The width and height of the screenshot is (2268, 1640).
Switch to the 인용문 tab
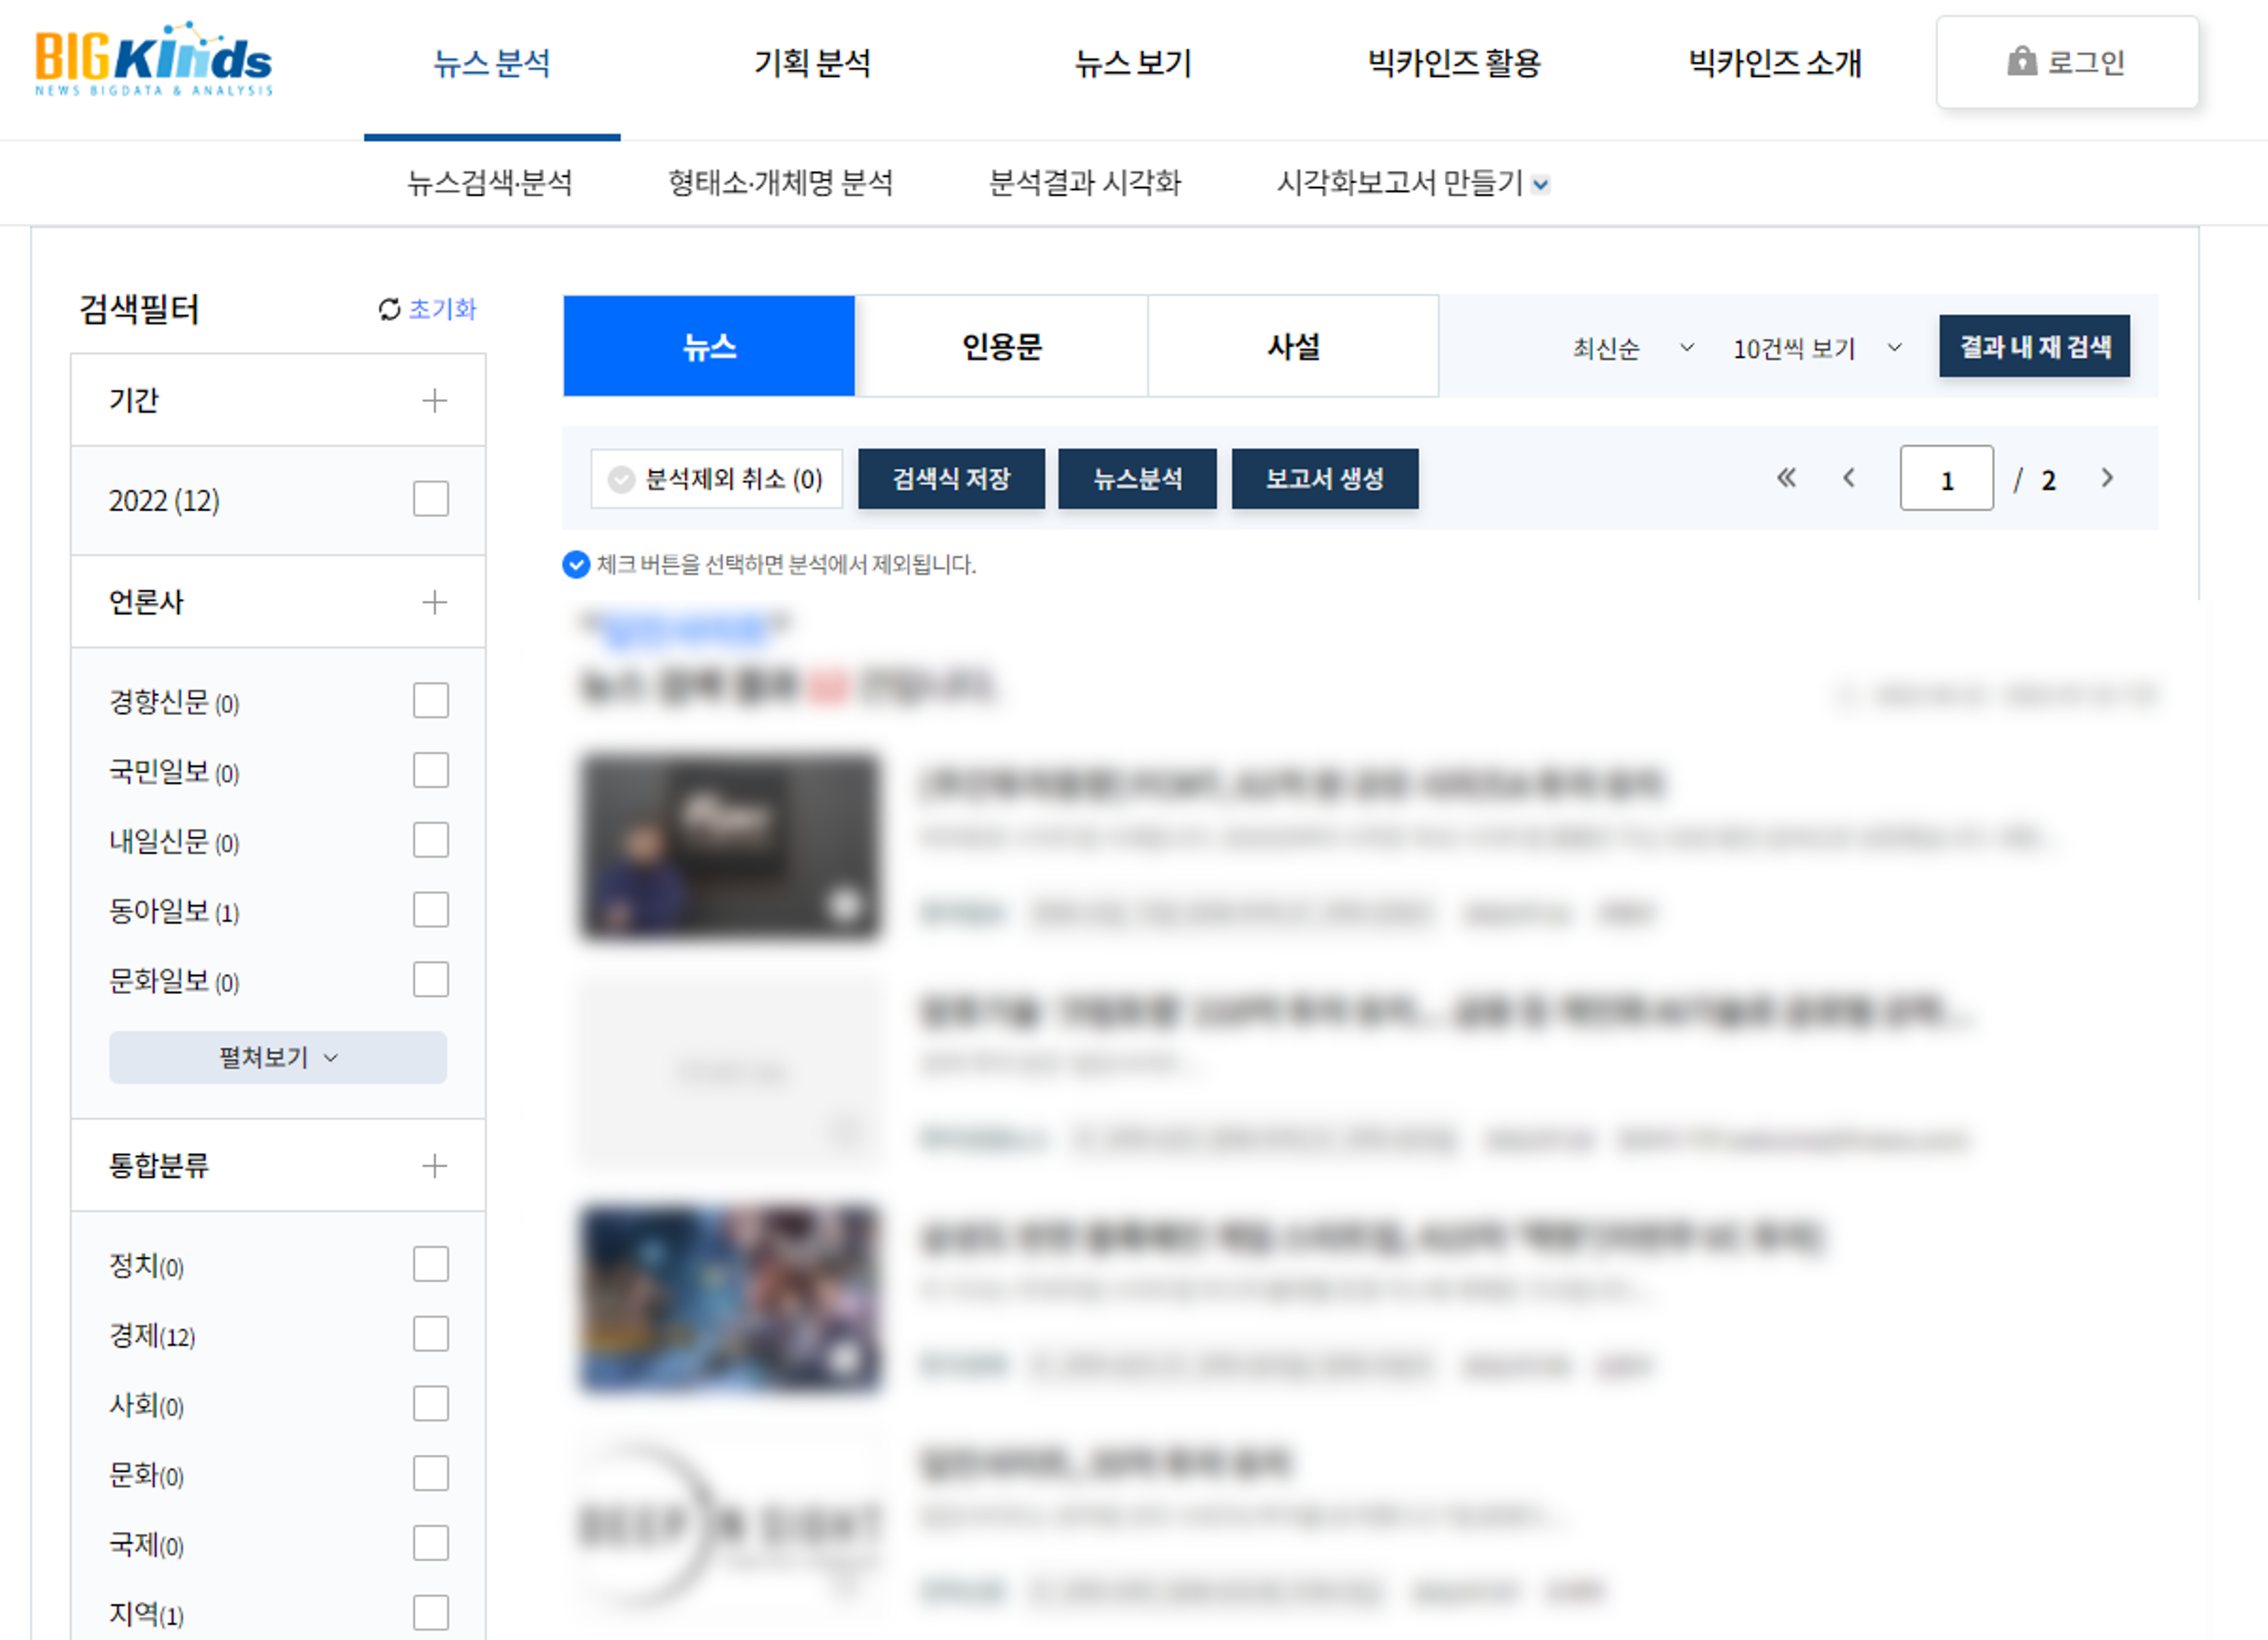click(x=1001, y=347)
